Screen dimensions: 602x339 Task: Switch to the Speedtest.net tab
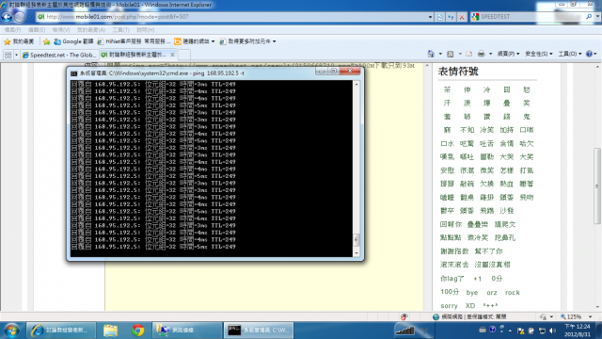pyautogui.click(x=59, y=55)
